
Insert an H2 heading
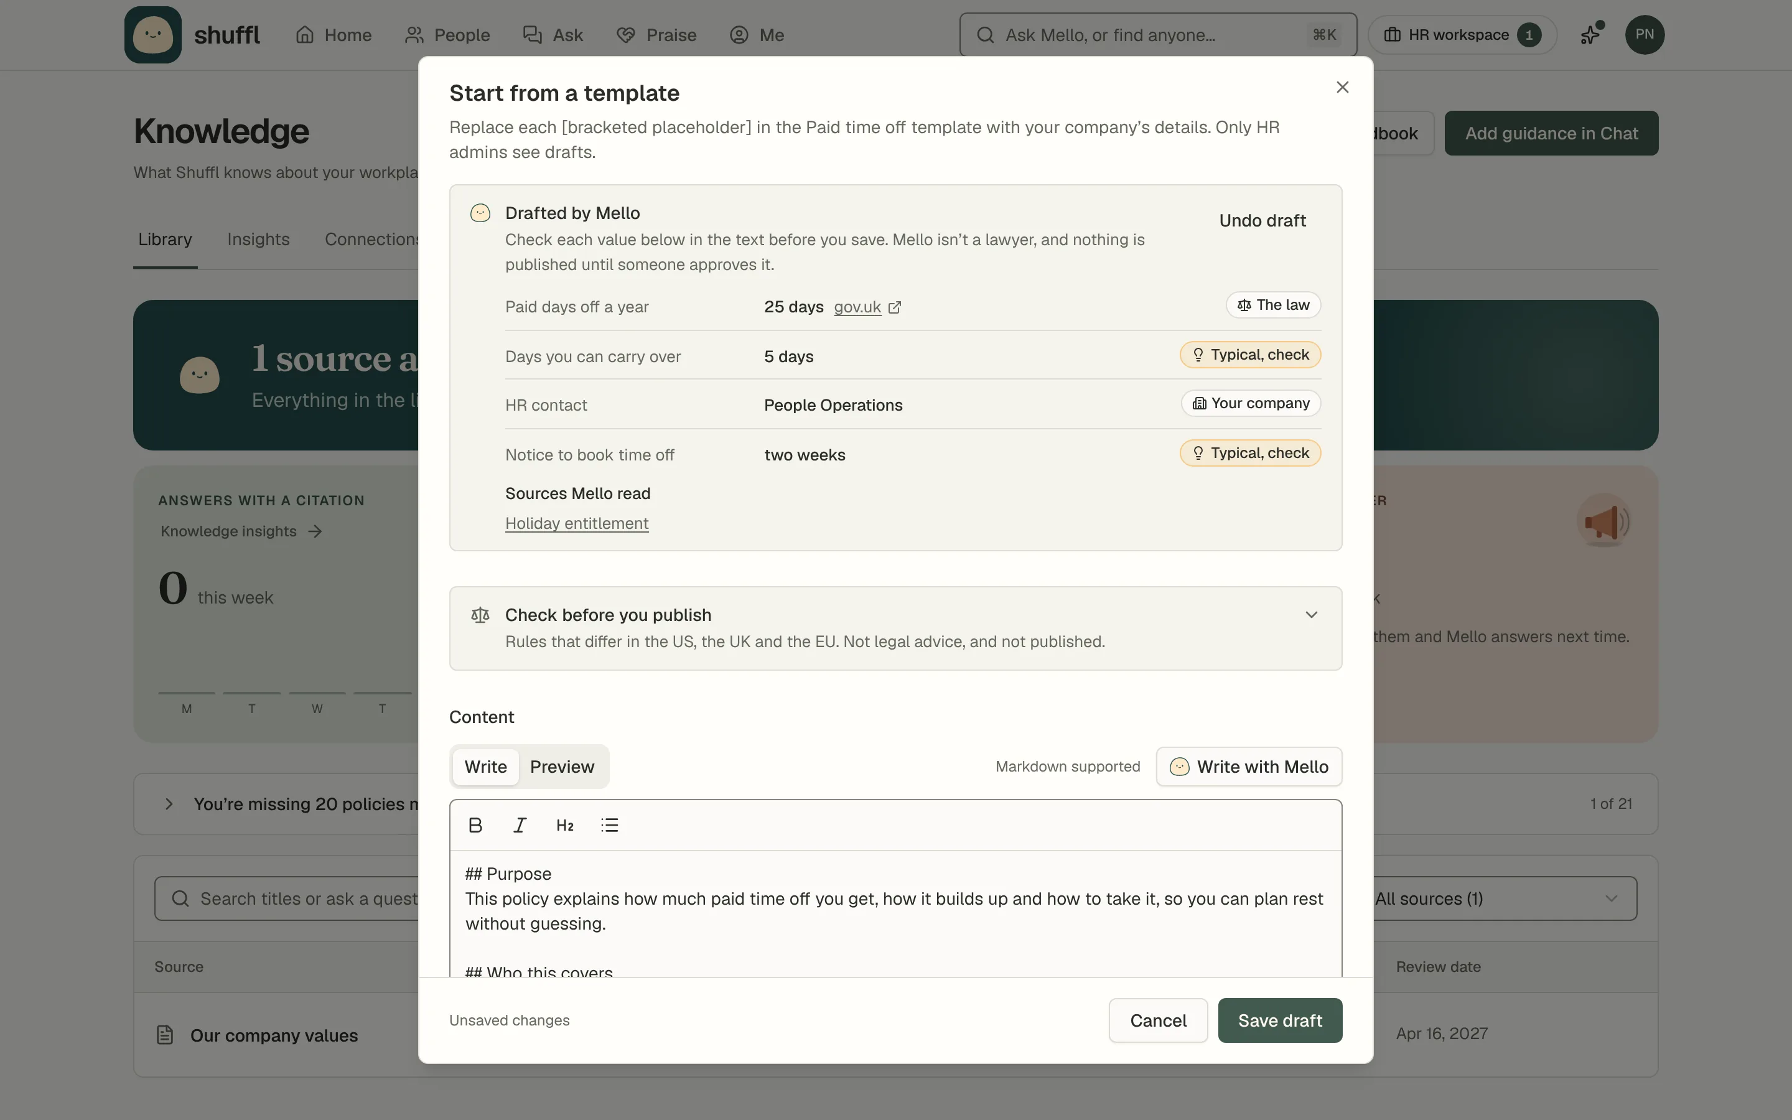(x=565, y=825)
